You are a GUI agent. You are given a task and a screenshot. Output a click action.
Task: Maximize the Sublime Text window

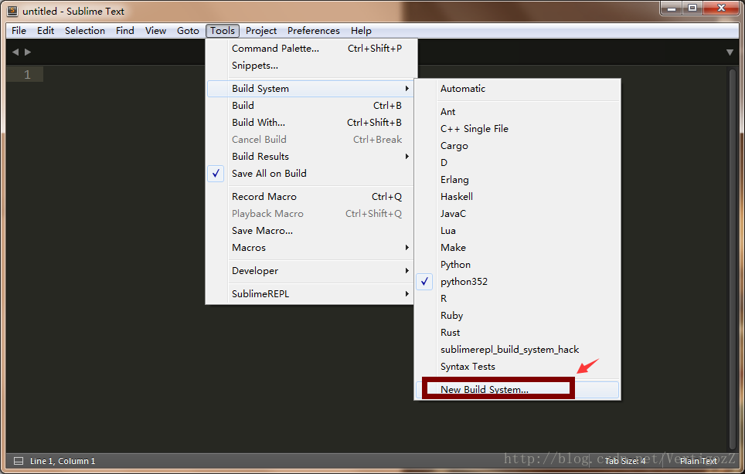point(692,8)
